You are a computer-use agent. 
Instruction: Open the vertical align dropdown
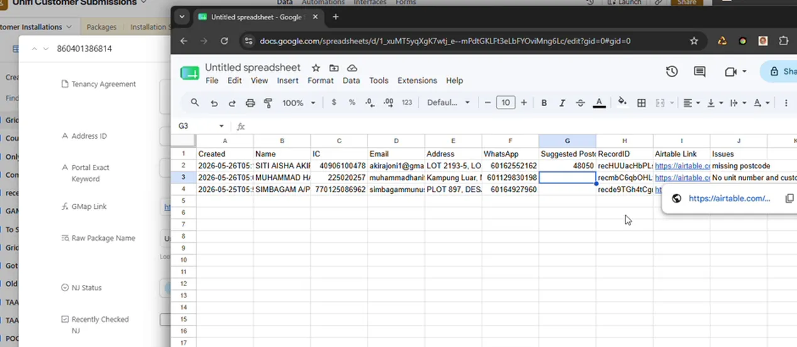click(x=715, y=102)
